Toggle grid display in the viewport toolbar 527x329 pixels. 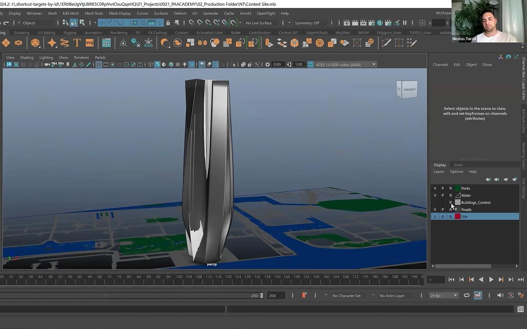[x=98, y=64]
